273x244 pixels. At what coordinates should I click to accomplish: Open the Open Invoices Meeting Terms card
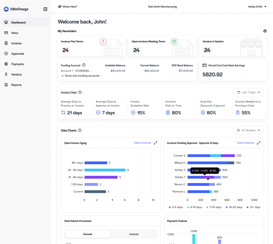[x=162, y=46]
